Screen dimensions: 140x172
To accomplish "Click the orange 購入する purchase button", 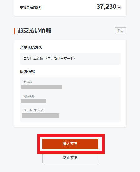I will pos(70,144).
